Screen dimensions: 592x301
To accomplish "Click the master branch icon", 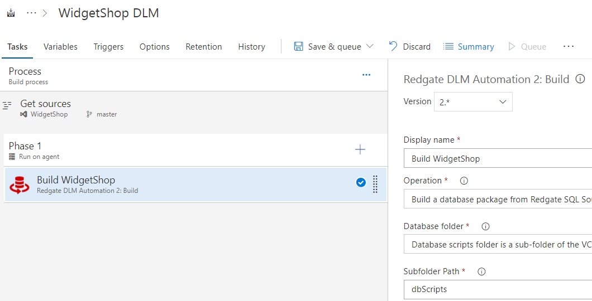I will point(89,114).
